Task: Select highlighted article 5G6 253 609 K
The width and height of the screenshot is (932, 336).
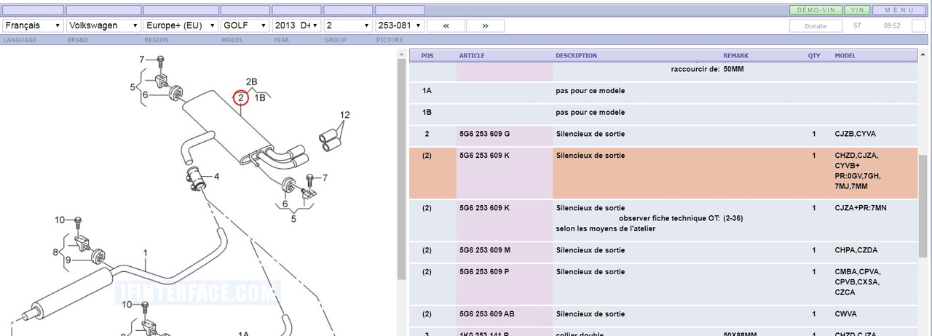Action: (484, 156)
